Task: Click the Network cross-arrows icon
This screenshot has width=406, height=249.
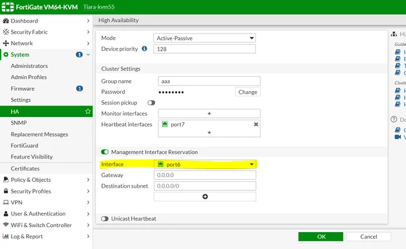Action: coord(6,43)
